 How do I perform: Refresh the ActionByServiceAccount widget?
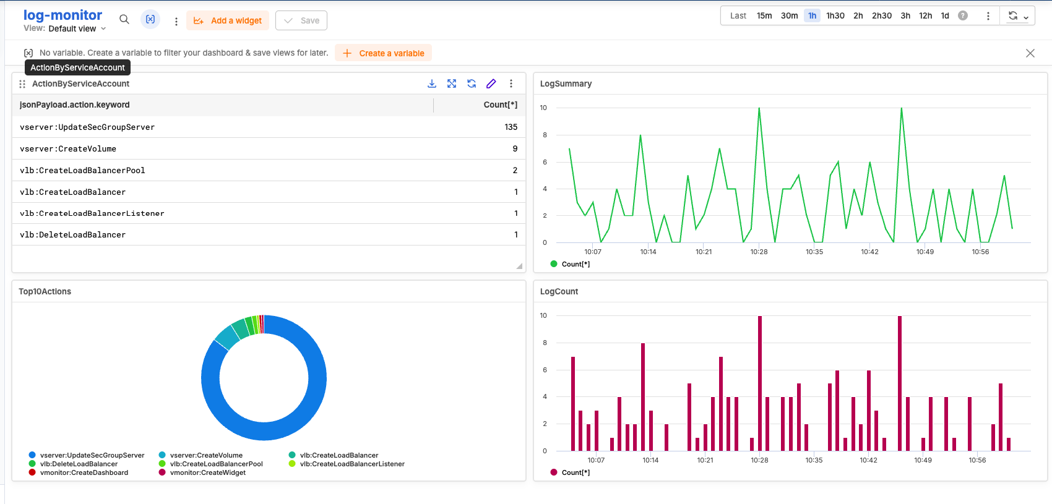[x=472, y=83]
